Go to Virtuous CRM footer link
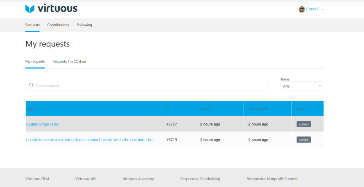364x187 pixels. [x=38, y=179]
